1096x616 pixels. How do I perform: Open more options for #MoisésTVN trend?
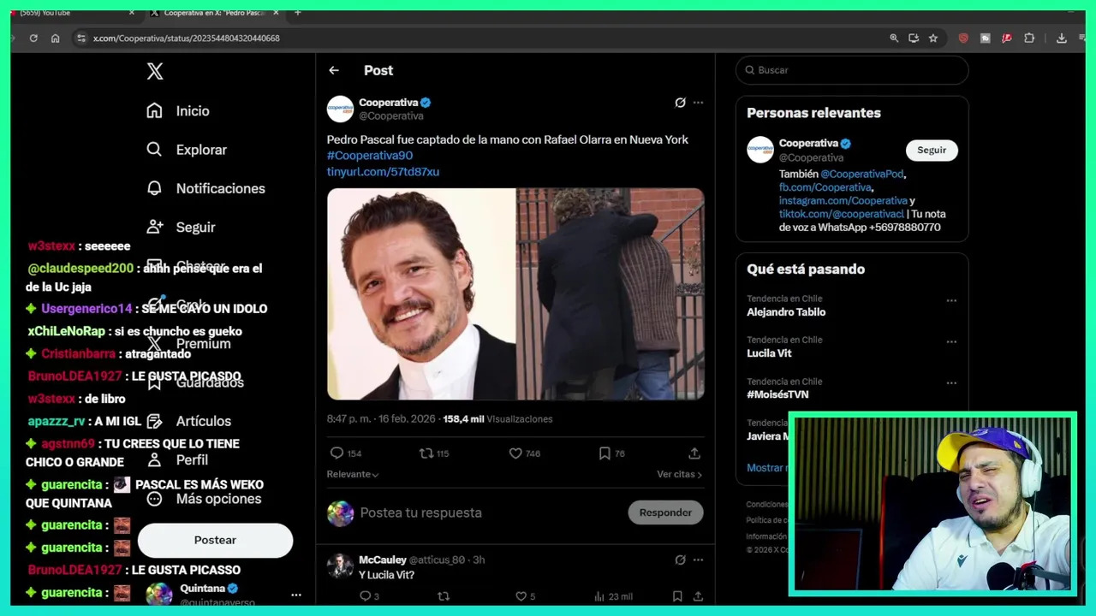[951, 383]
